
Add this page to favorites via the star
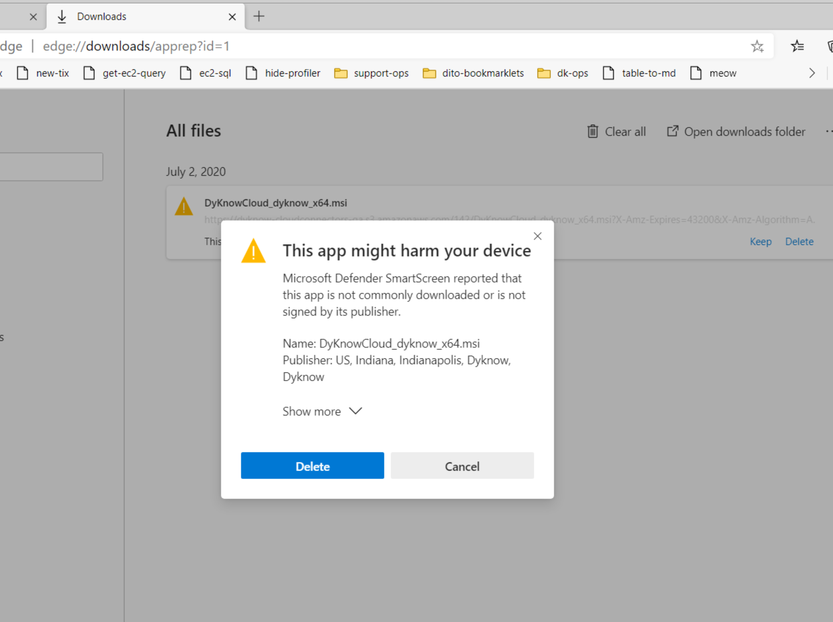point(757,46)
